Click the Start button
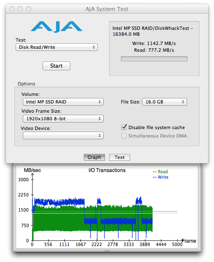 click(x=56, y=66)
